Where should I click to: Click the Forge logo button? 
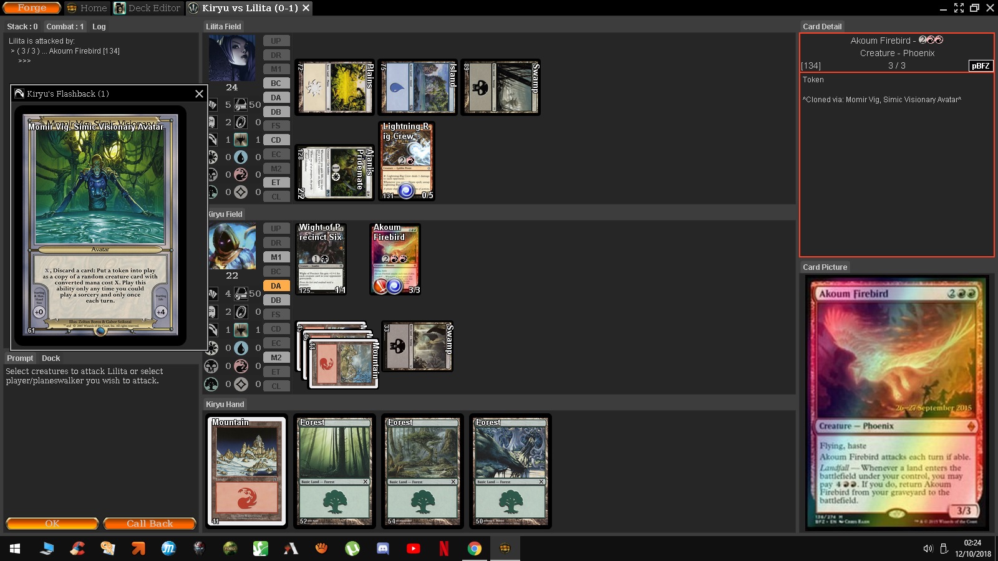(x=32, y=8)
